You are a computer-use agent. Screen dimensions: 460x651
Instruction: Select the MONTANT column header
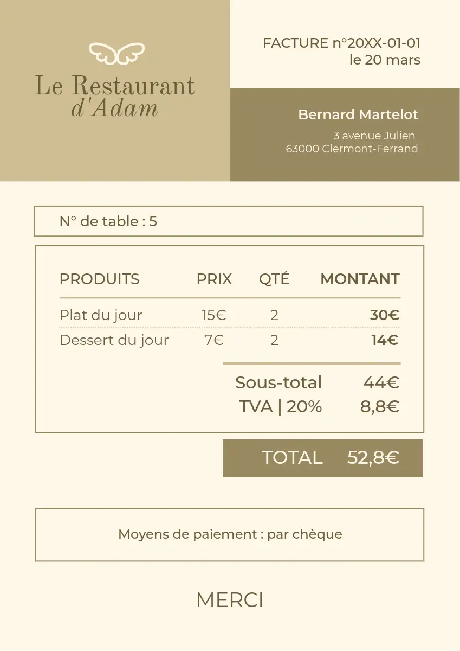tap(360, 279)
